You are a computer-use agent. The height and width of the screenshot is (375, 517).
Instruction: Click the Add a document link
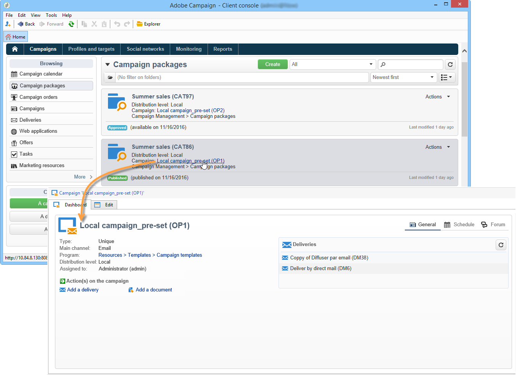pyautogui.click(x=154, y=290)
